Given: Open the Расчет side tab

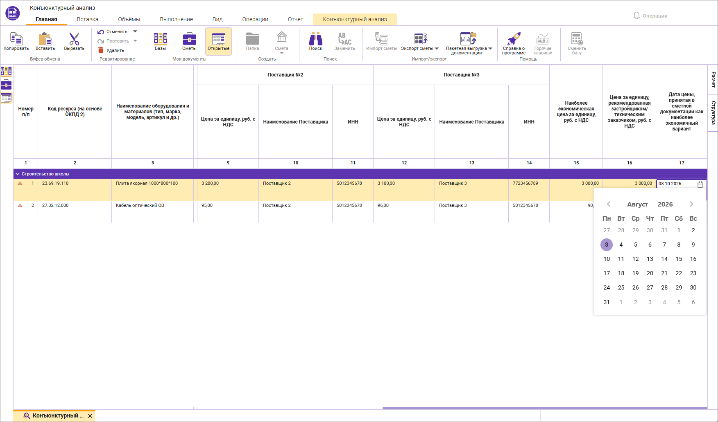Looking at the screenshot, I should [x=713, y=79].
